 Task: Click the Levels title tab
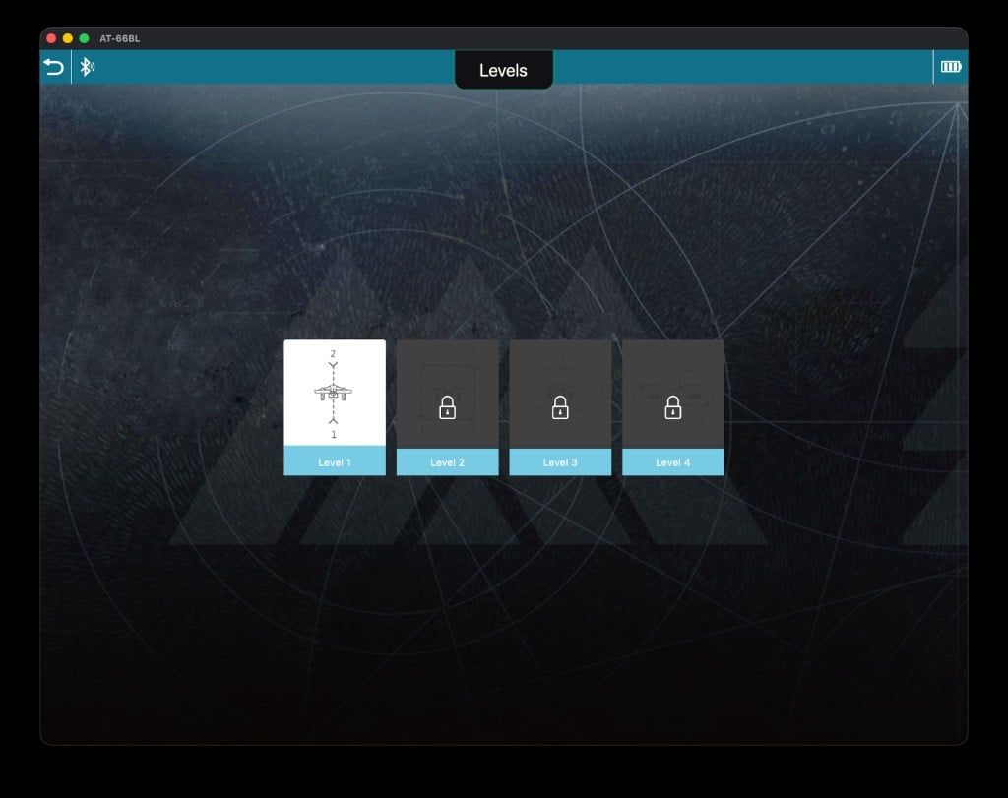503,70
